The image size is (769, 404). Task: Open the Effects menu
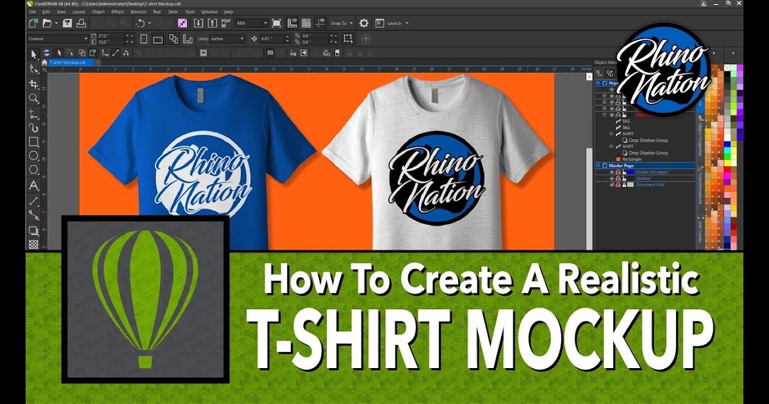[x=118, y=12]
